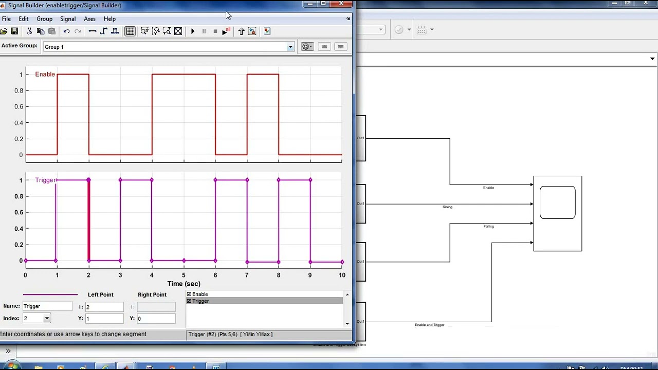Click the zoom in Y axis icon

(x=156, y=31)
